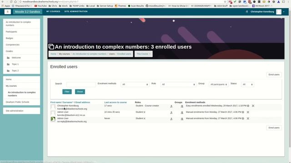
Task: Open the Server Setup bookmark folder
Action: pyautogui.click(x=105, y=6)
